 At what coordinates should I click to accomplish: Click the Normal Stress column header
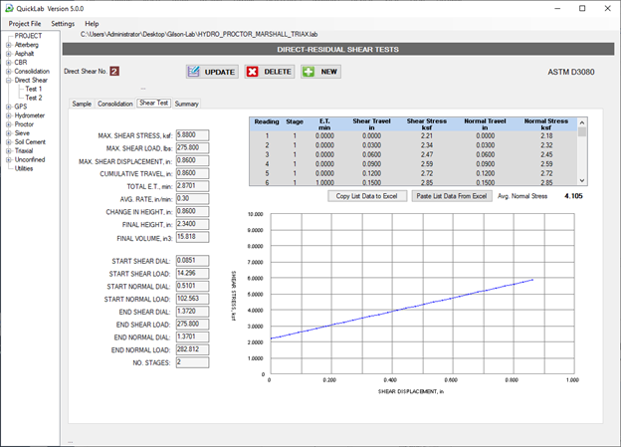coord(545,124)
